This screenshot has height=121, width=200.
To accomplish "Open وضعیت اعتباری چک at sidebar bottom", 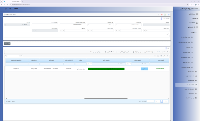I will [x=191, y=98].
